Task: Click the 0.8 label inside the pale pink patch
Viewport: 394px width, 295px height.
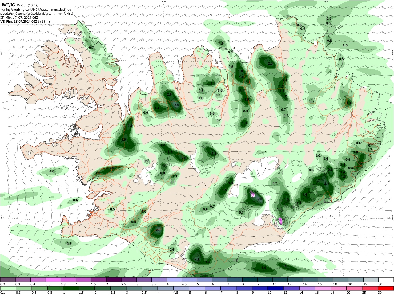Action: click(x=253, y=195)
